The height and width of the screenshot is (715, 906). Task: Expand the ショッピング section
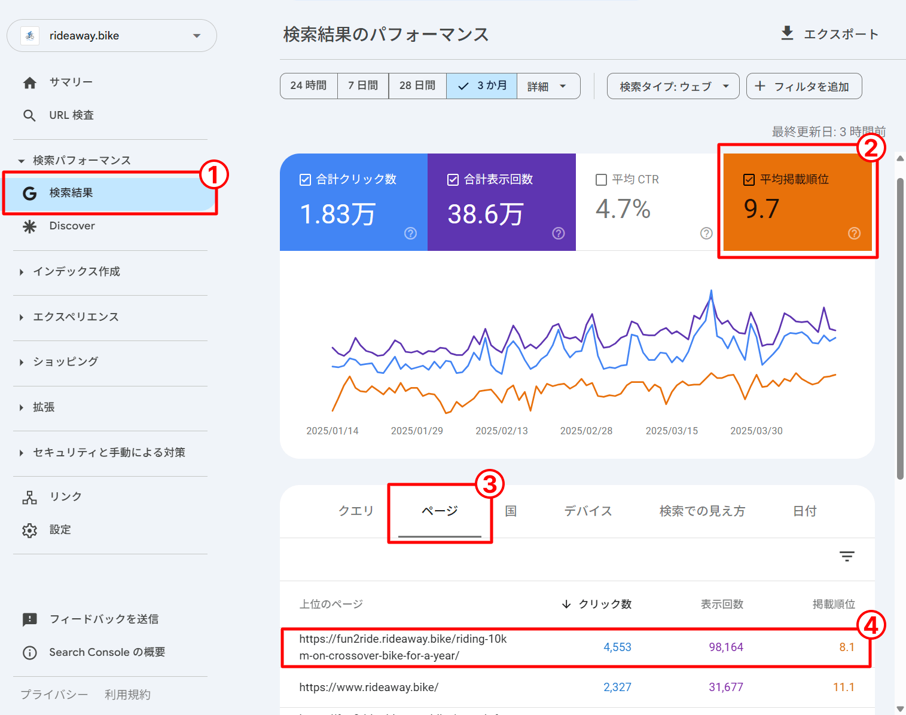pyautogui.click(x=22, y=362)
